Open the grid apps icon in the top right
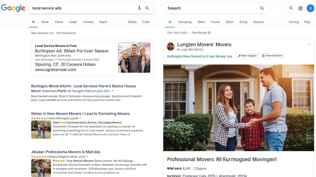The image size is (316, 177). [x=300, y=8]
